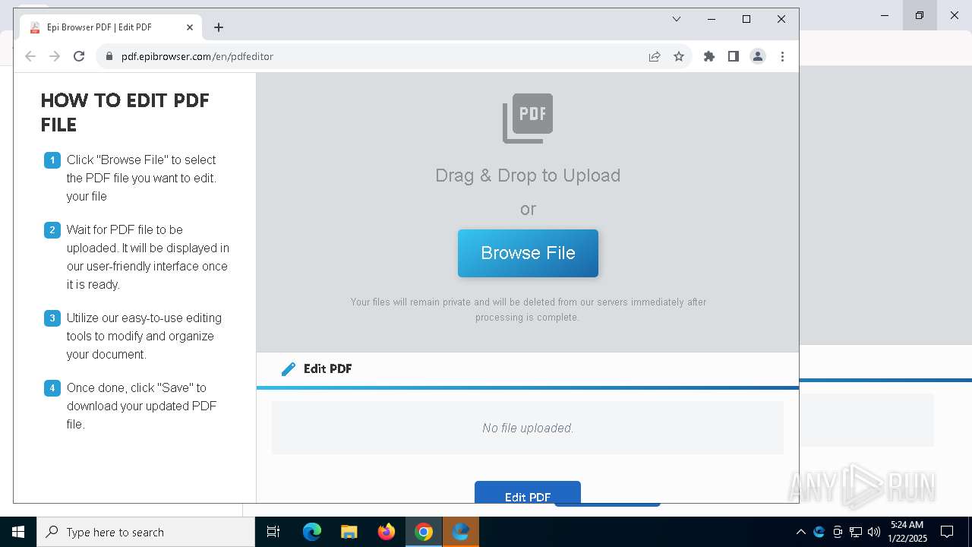Open the notification center icon

pyautogui.click(x=947, y=532)
